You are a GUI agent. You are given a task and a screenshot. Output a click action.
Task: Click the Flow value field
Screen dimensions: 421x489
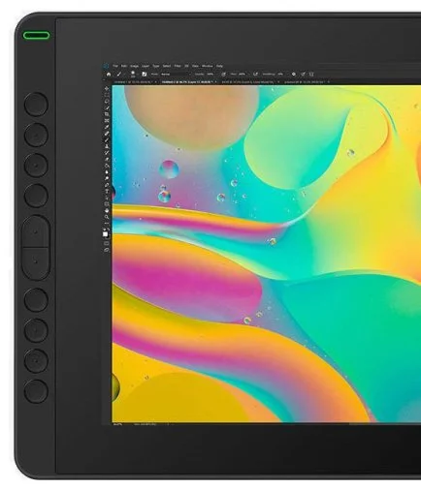pos(242,75)
